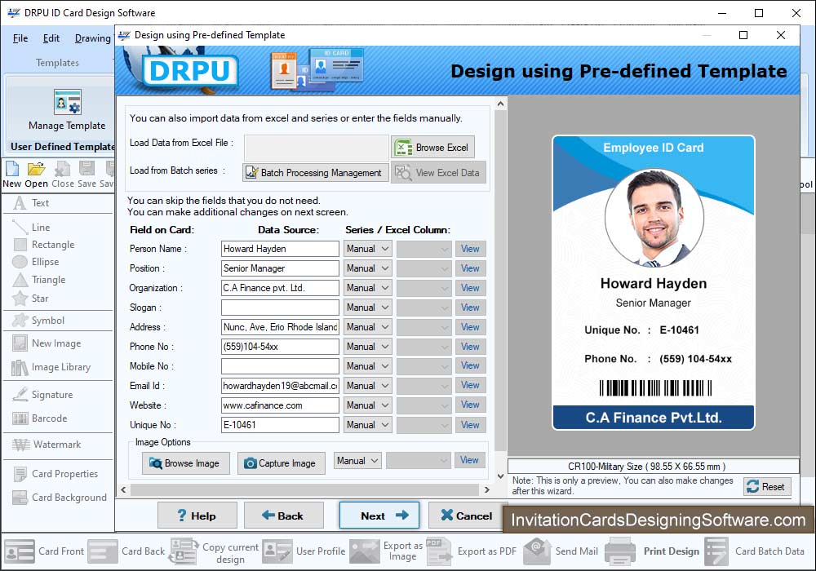Viewport: 816px width, 571px height.
Task: Open the File menu
Action: 20,38
